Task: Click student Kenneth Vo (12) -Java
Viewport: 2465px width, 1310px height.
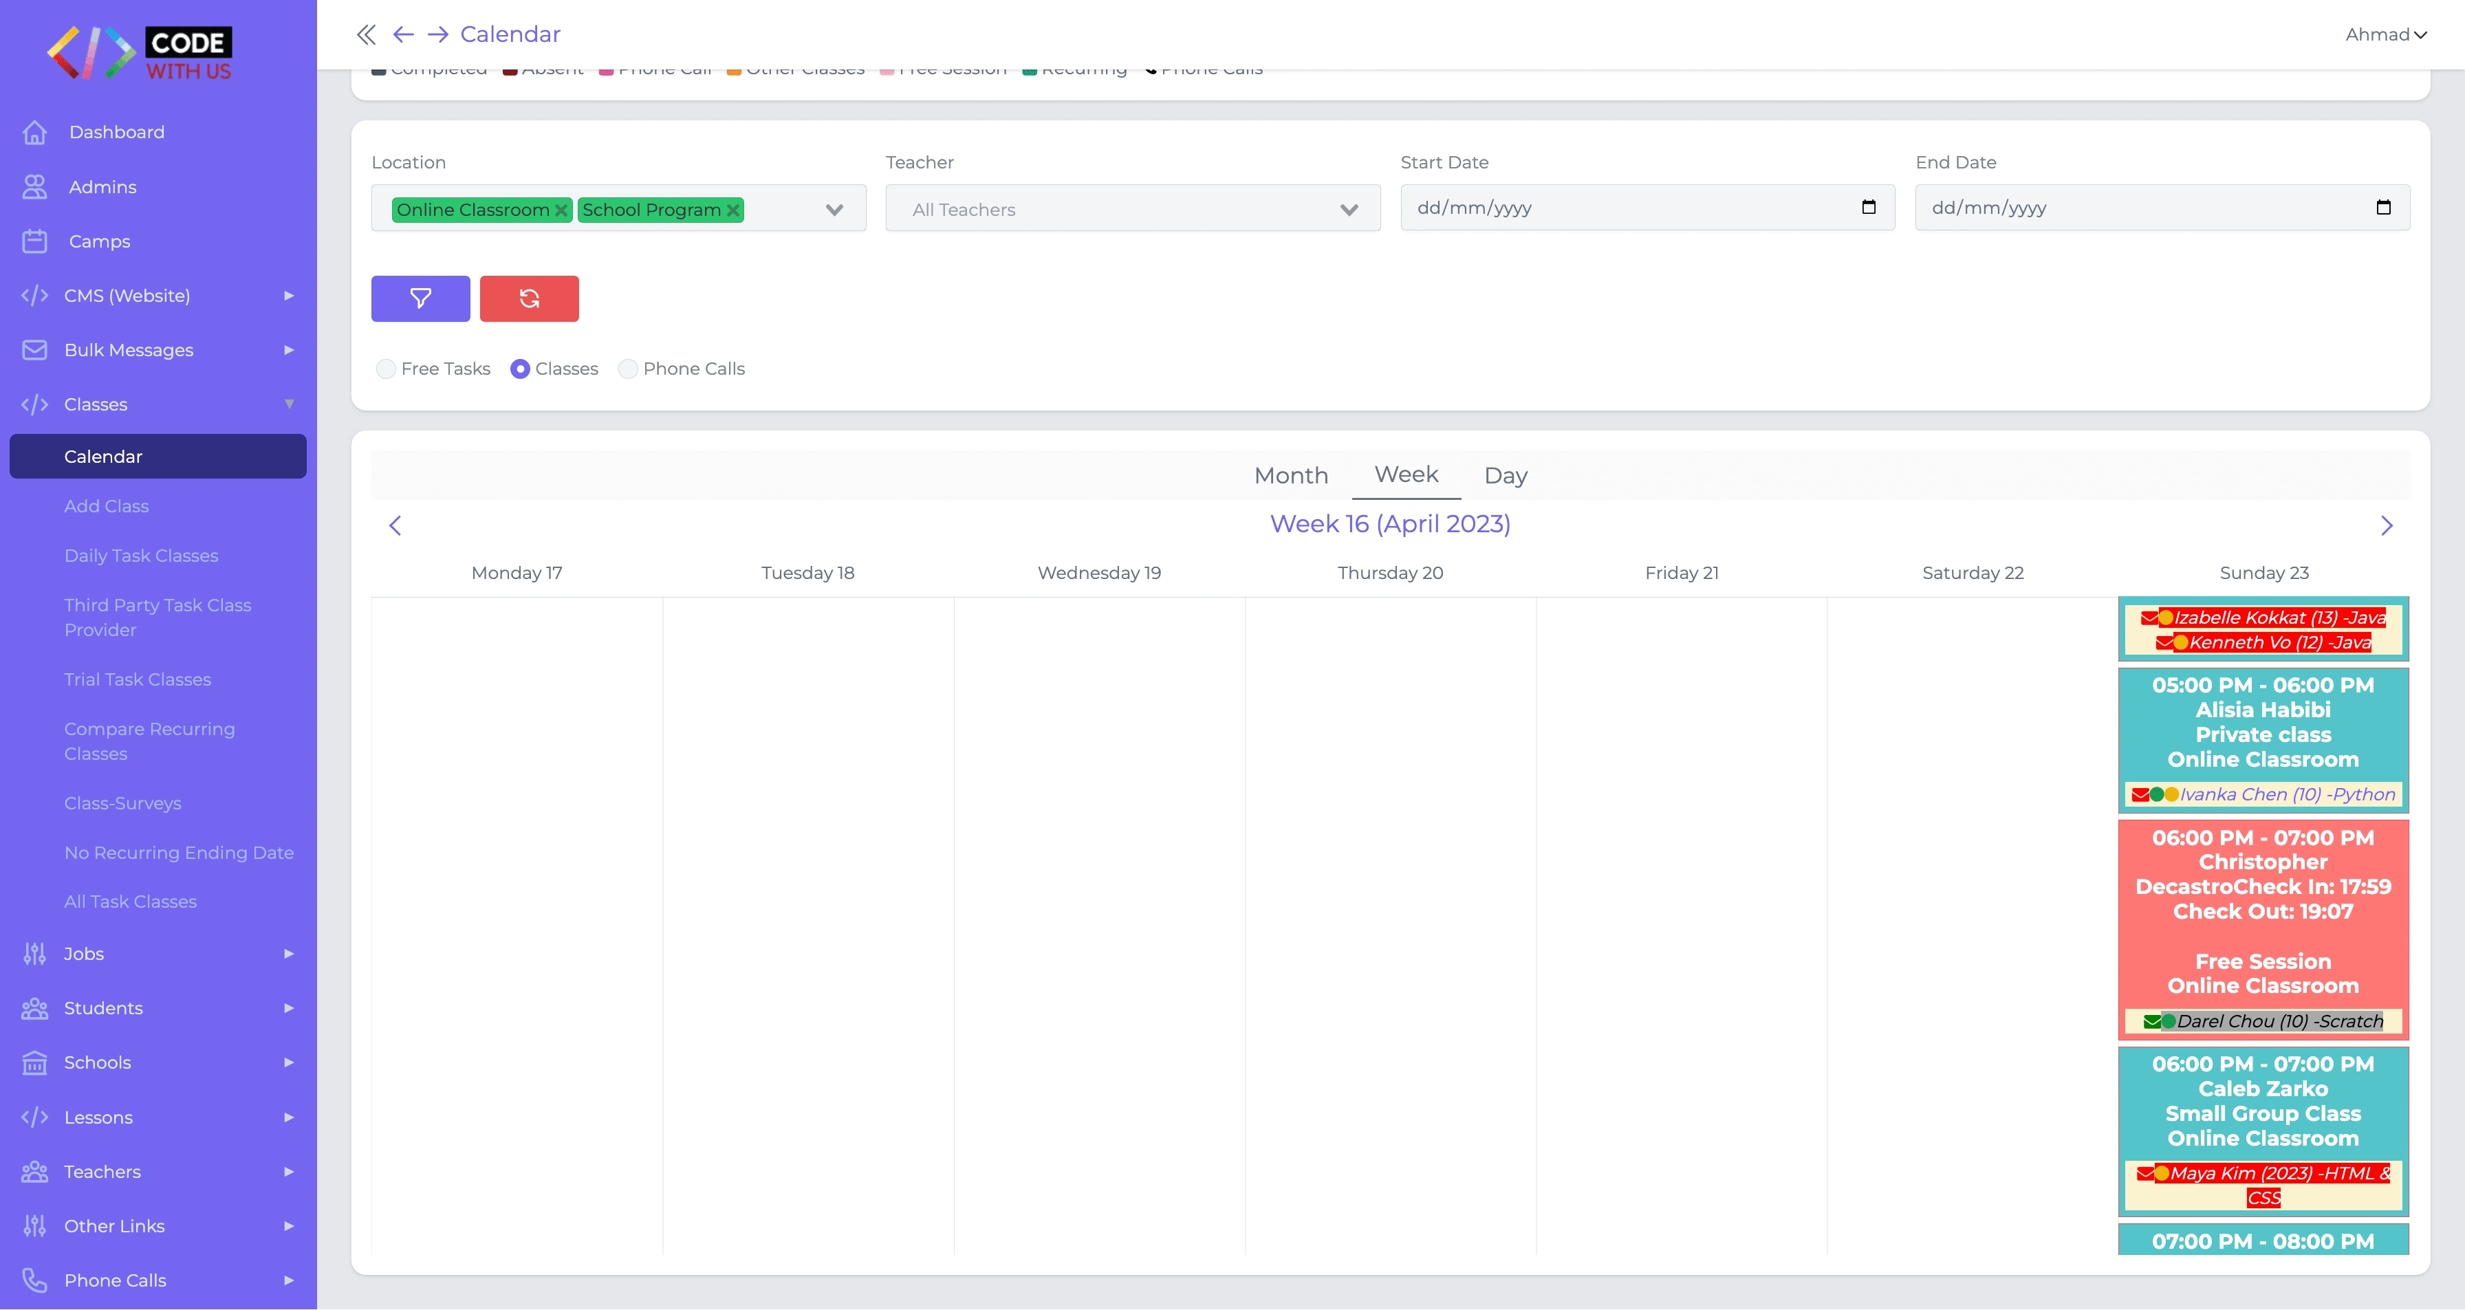Action: coord(2279,643)
